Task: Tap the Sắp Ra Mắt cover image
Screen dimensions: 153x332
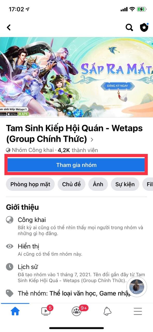Action: click(x=76, y=78)
